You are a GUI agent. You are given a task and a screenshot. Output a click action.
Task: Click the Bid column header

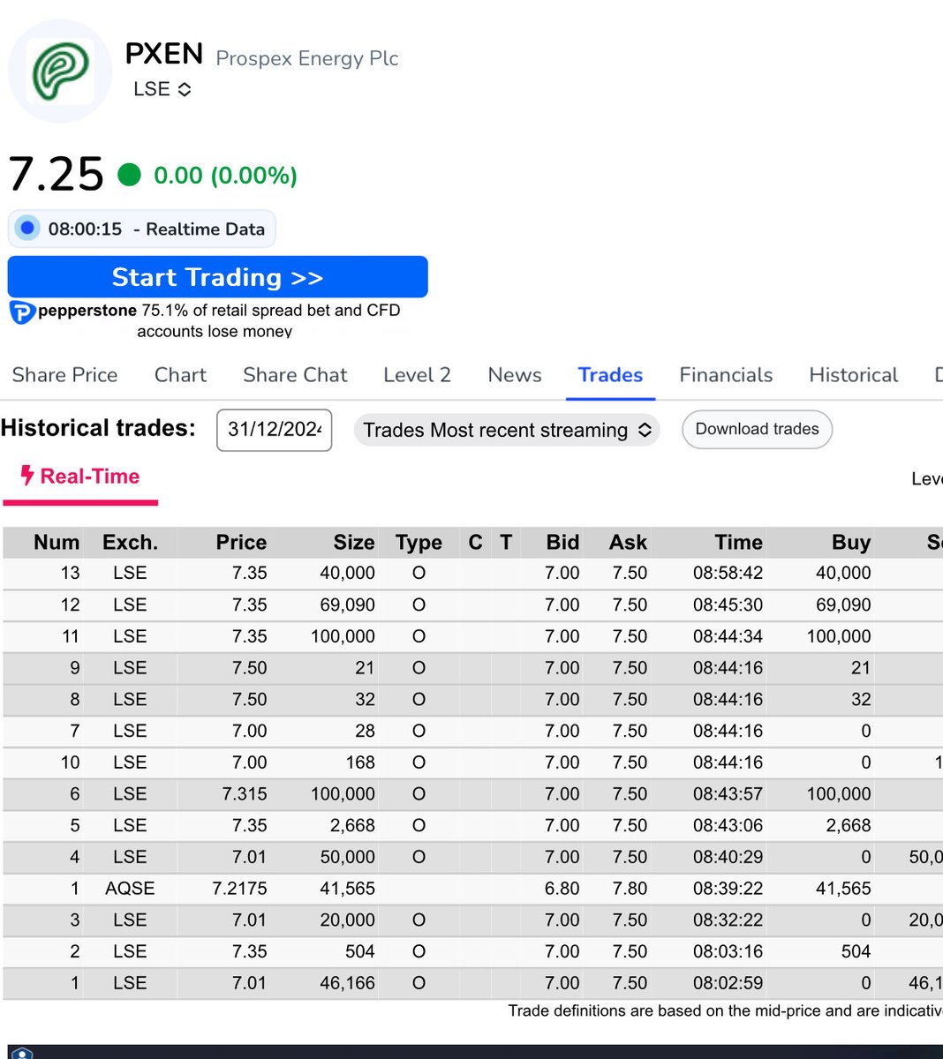(562, 542)
